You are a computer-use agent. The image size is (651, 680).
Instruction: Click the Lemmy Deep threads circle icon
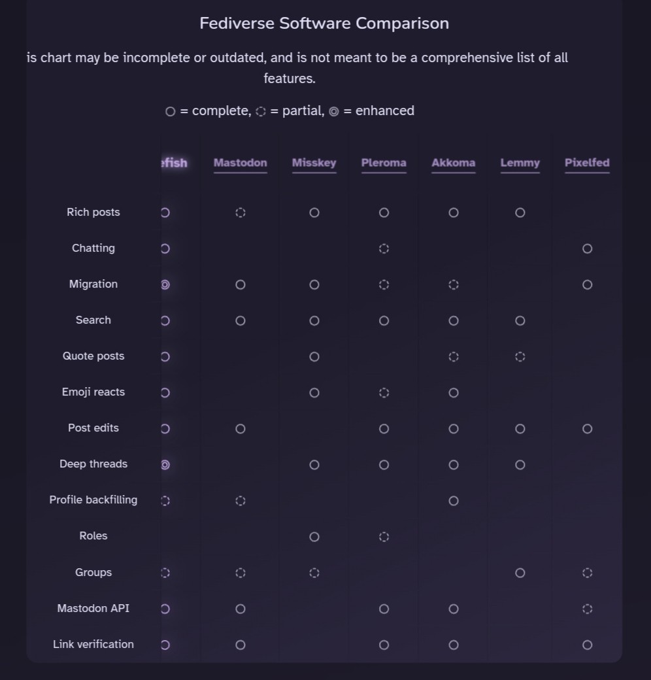coord(520,464)
